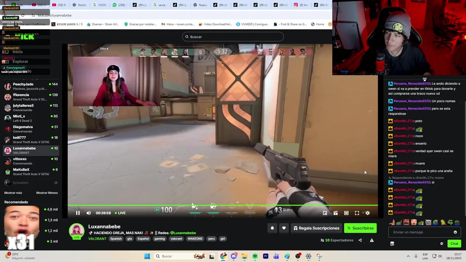466x262 pixels.
Task: Open Spotify from the taskbar
Action: (x=255, y=256)
